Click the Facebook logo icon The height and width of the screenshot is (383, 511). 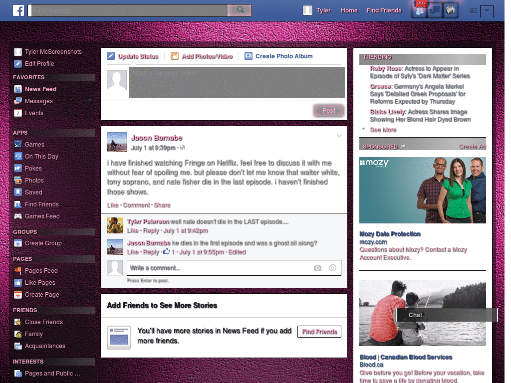pos(18,10)
